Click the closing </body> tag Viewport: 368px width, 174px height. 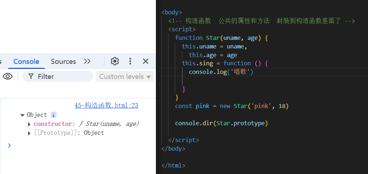[173, 149]
